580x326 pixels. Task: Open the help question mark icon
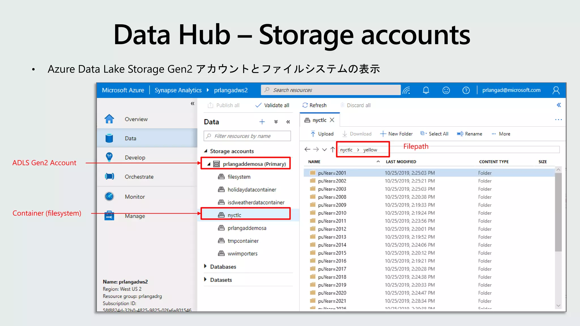466,90
